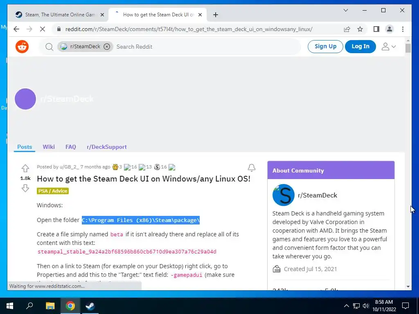Viewport: 419px width, 314px height.
Task: Click the Log In button
Action: (360, 47)
